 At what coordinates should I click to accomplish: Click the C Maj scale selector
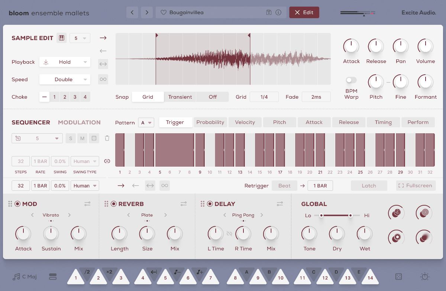coord(25,277)
